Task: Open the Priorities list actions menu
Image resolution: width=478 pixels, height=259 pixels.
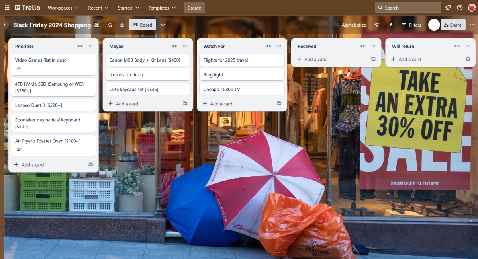Action: point(90,46)
